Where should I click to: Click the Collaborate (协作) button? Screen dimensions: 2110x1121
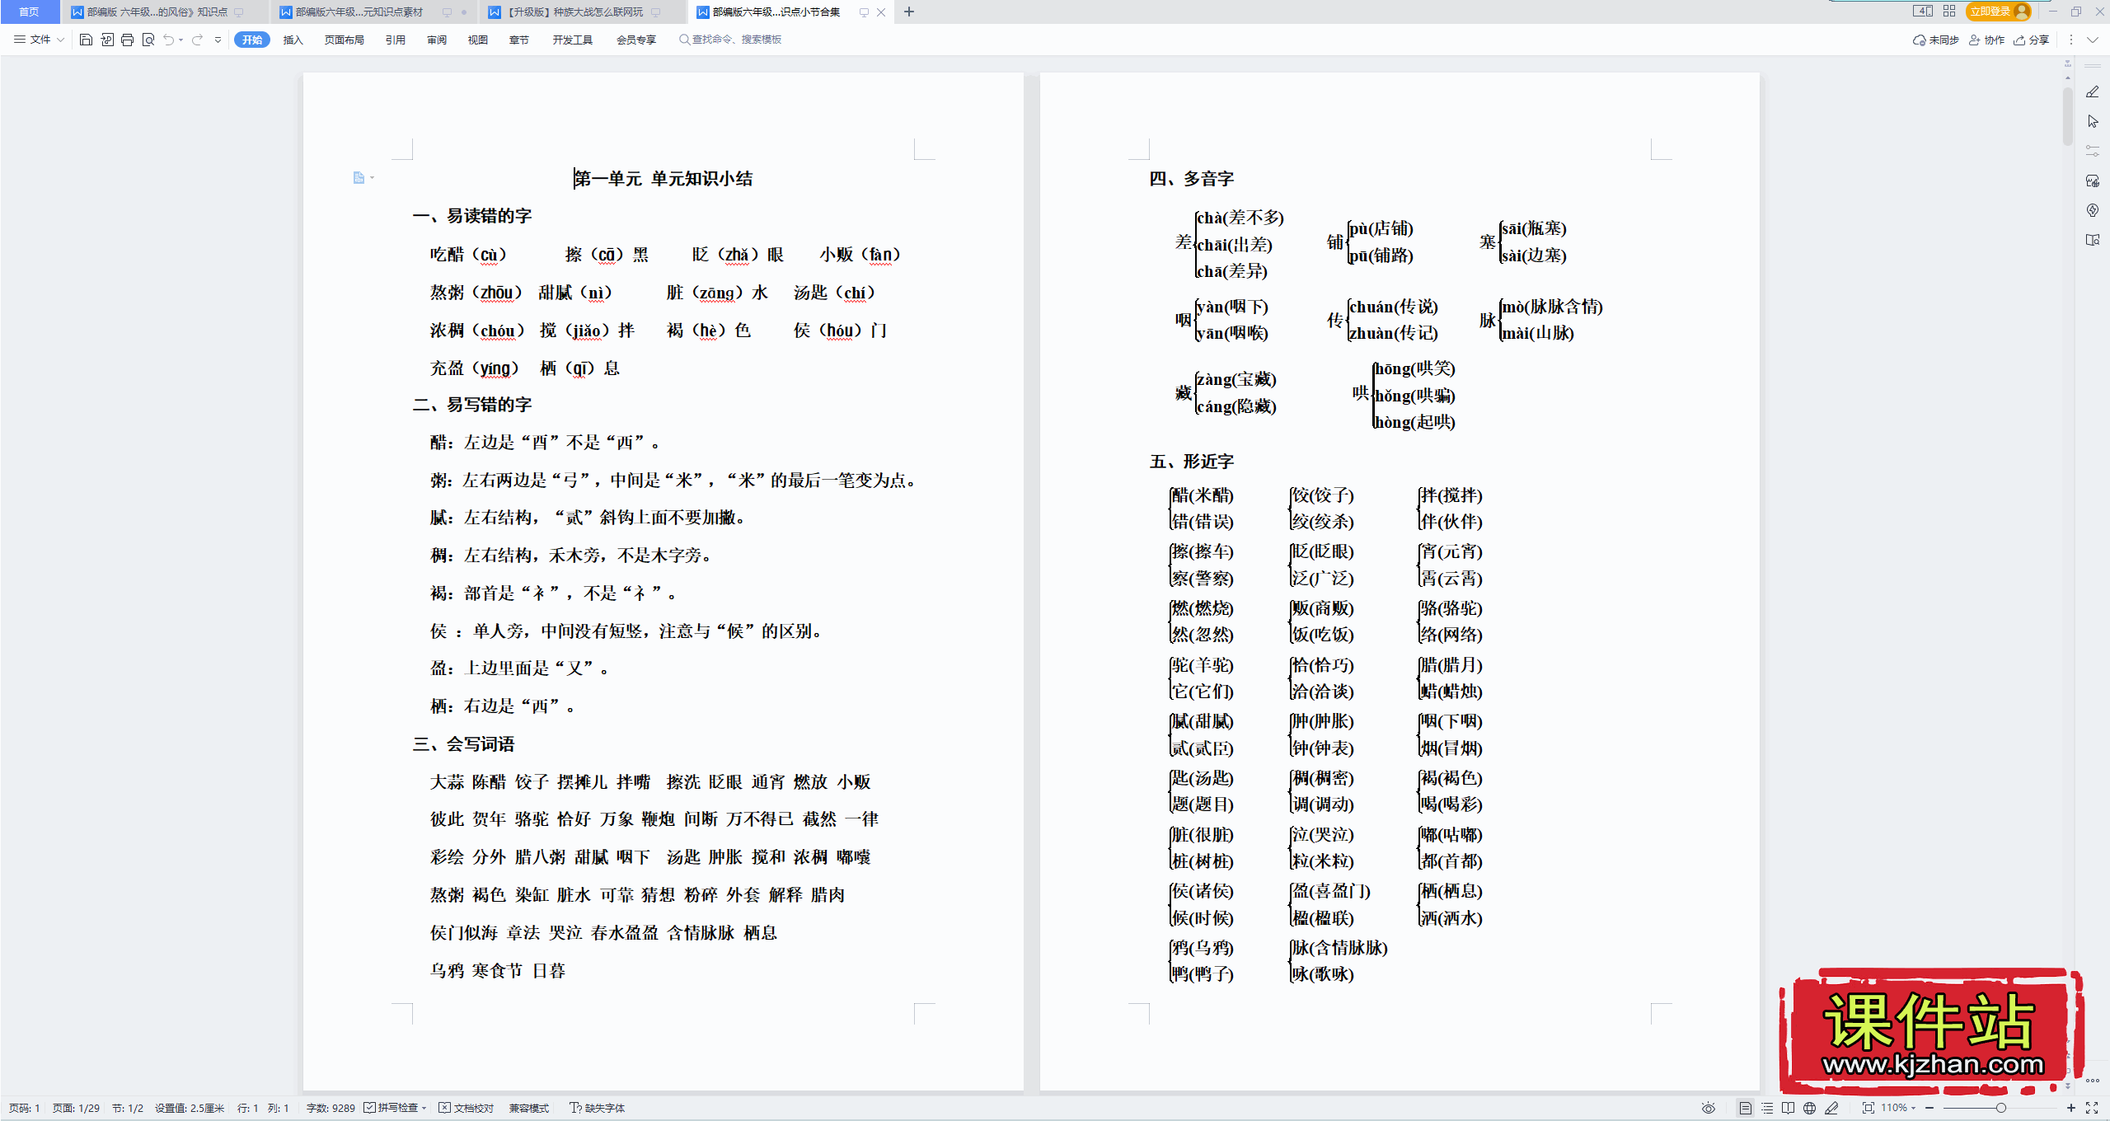coord(1986,40)
